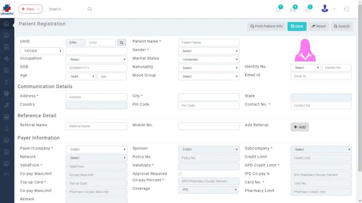Click the Email Id field
This screenshot has height=203, width=362.
(x=321, y=76)
